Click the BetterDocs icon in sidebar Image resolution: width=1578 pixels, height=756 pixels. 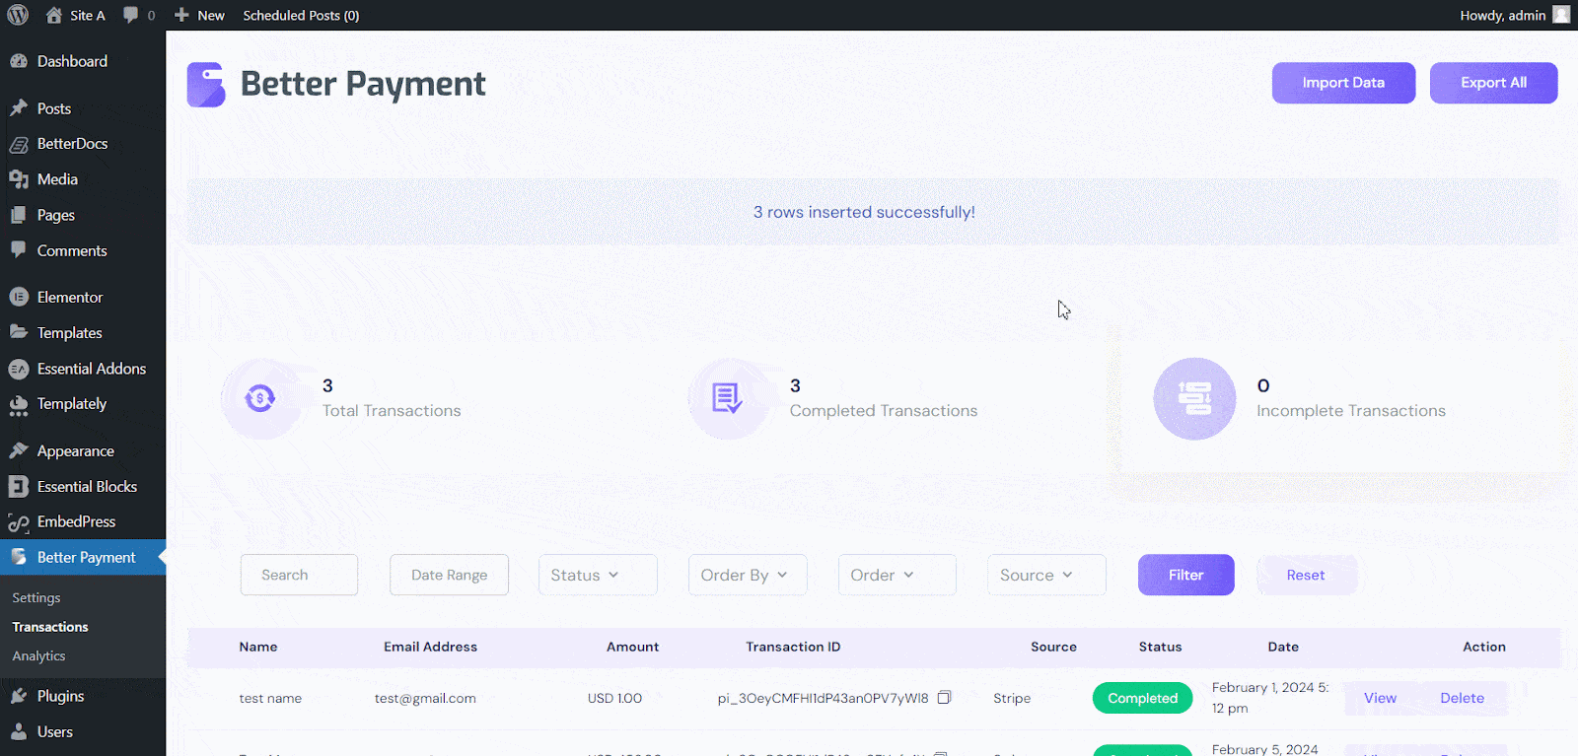click(x=19, y=144)
